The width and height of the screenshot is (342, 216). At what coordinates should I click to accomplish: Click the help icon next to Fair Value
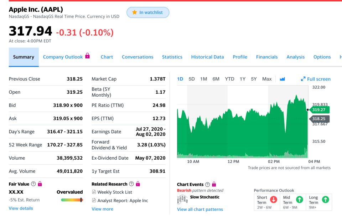[x=33, y=184]
